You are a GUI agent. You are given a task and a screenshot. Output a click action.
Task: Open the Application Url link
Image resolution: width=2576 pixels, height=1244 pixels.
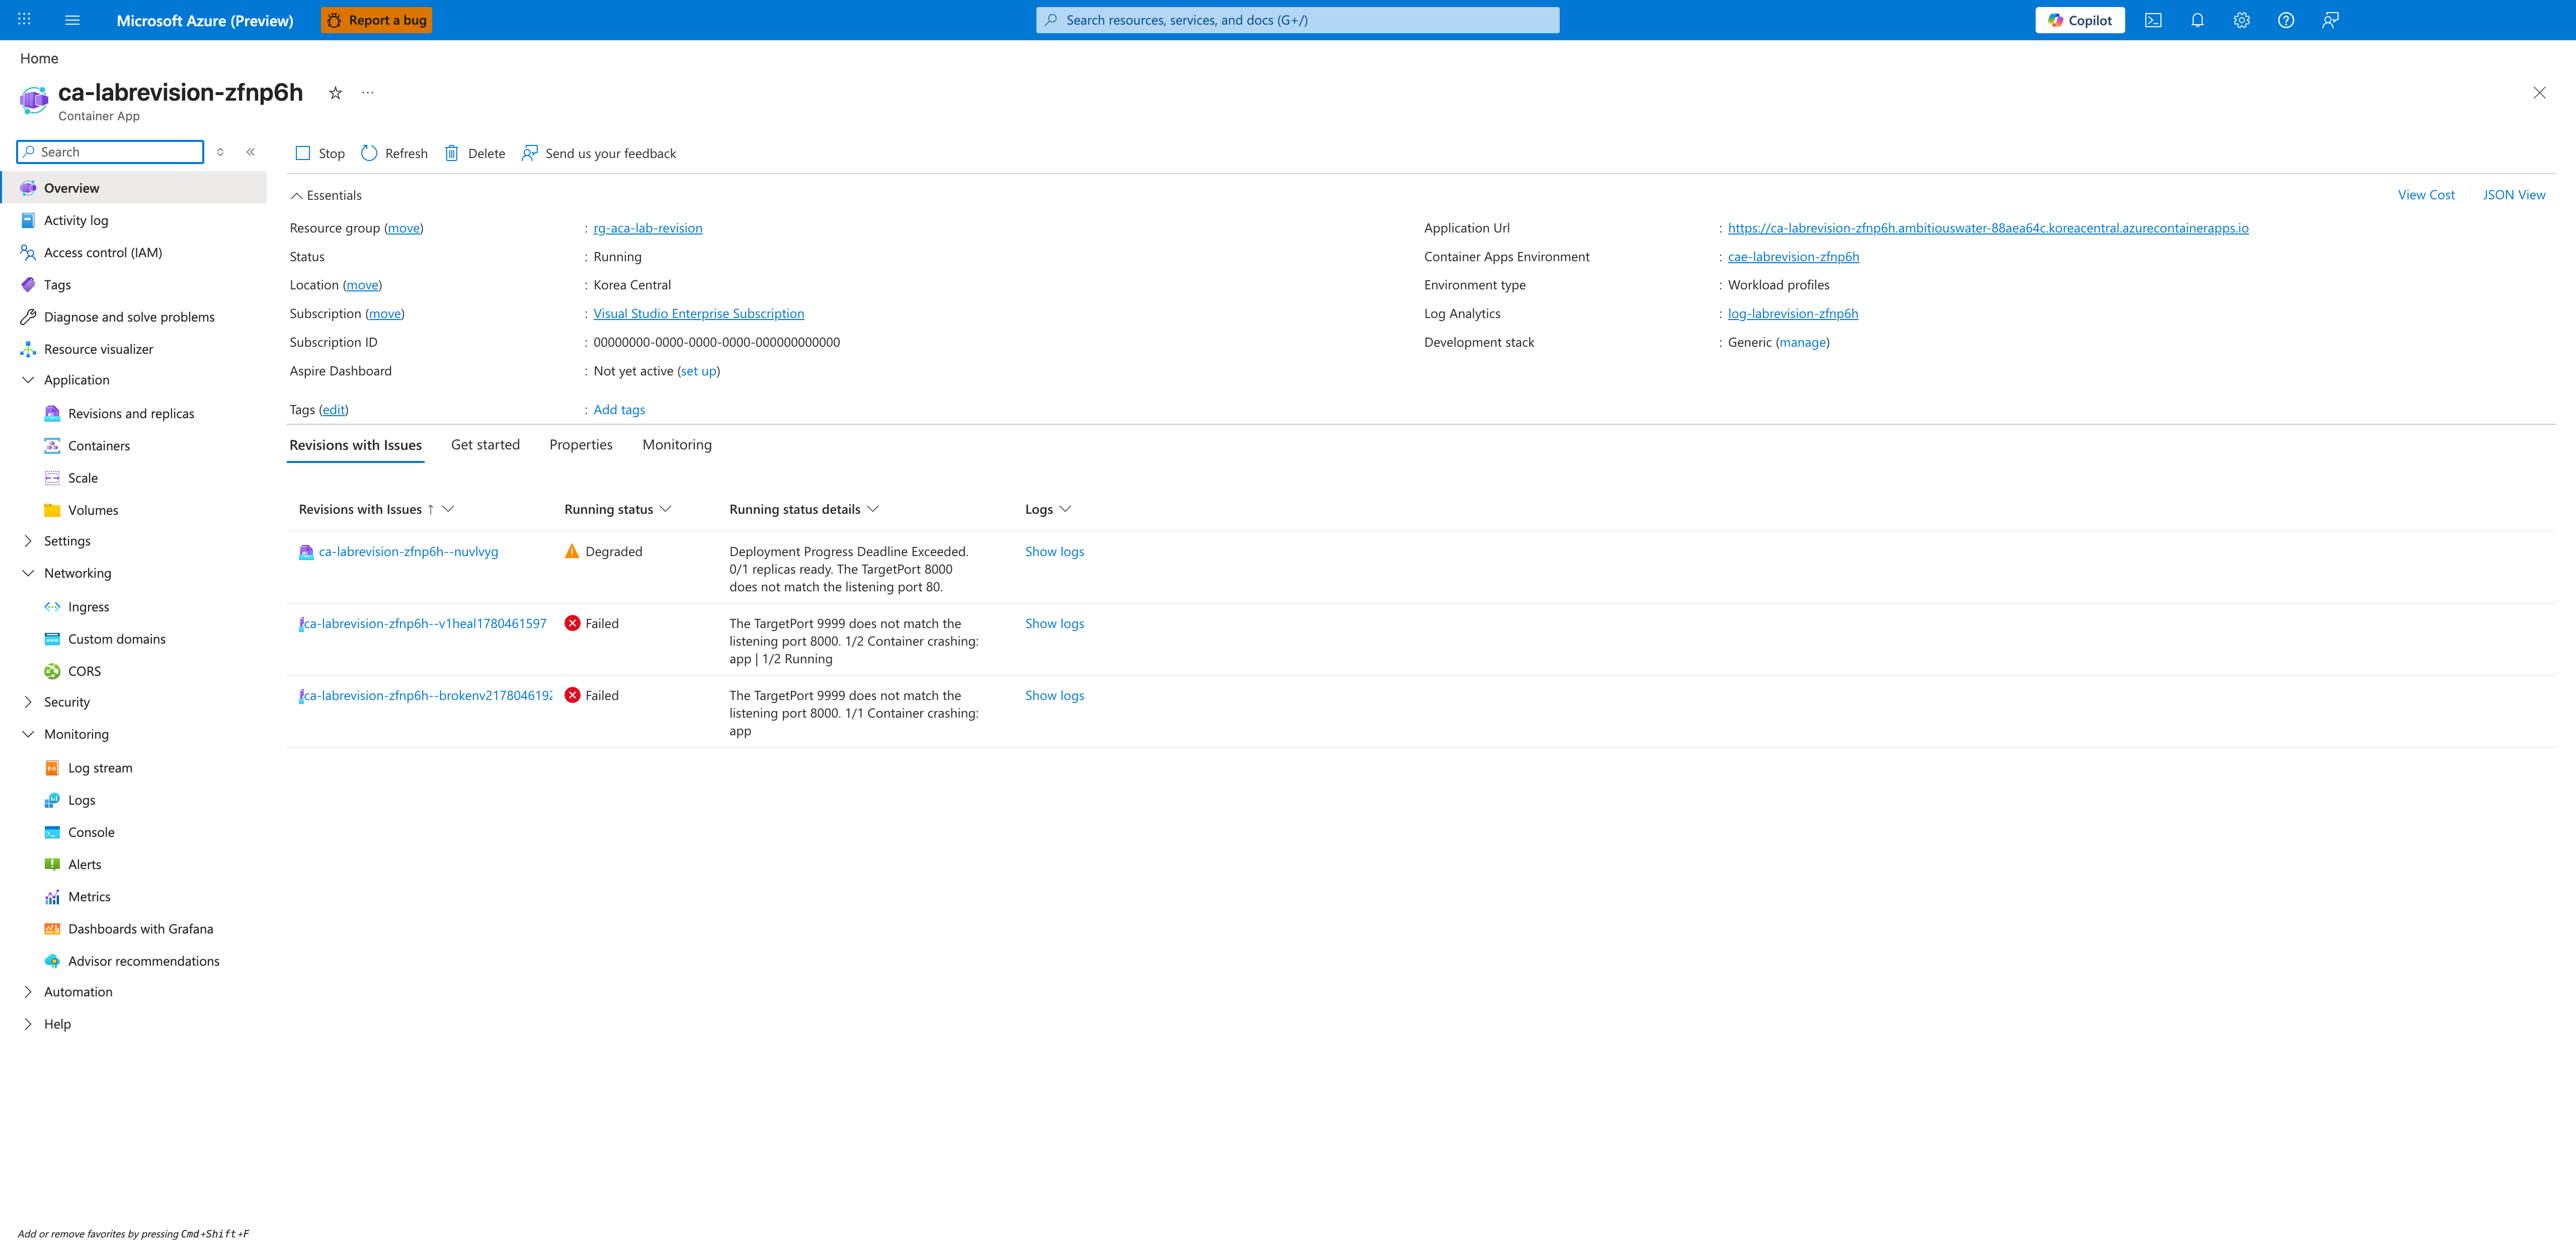pos(1988,228)
